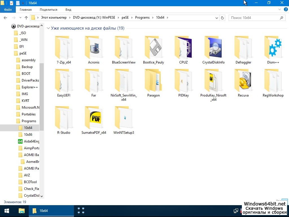
Task: Open the CPUZ folder
Action: point(183,47)
